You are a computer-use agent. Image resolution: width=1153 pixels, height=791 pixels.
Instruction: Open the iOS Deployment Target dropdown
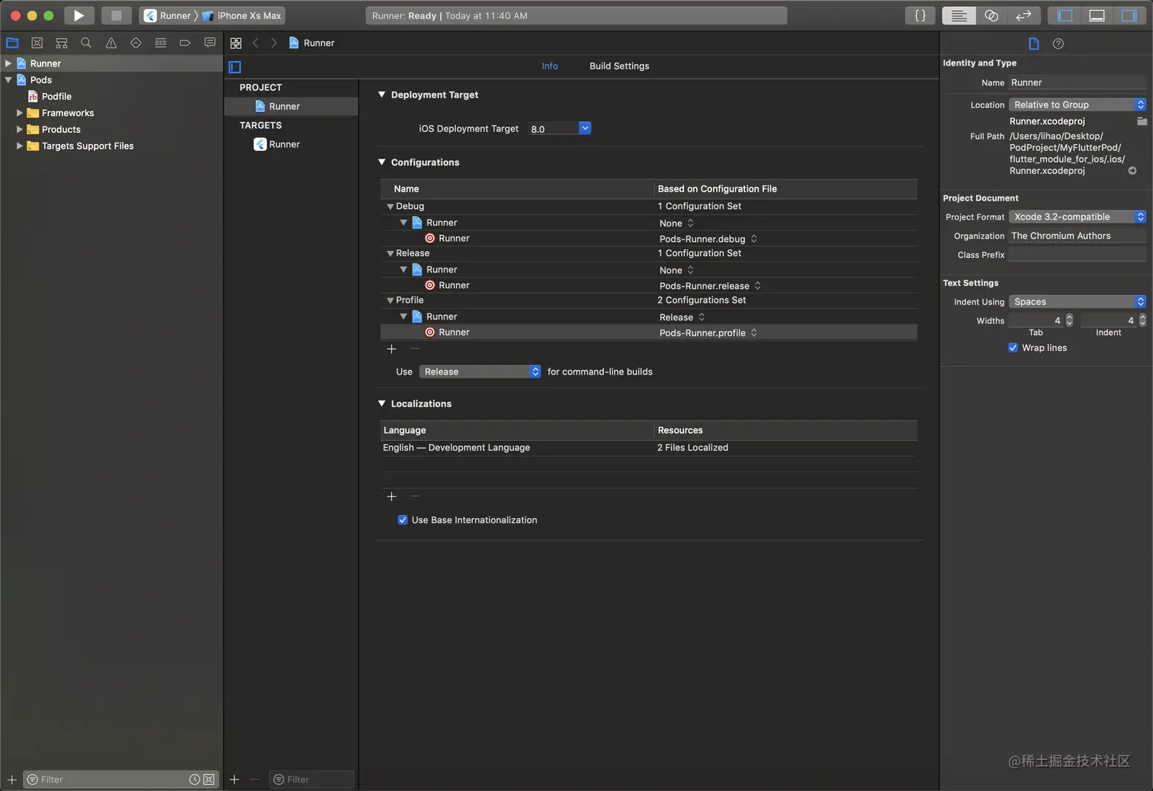click(585, 128)
